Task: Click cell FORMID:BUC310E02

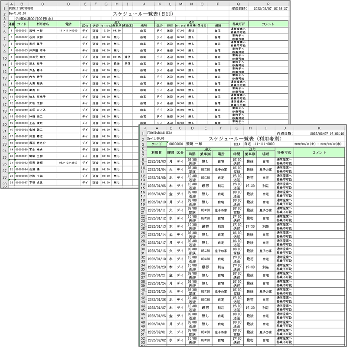Action: pyautogui.click(x=160, y=133)
